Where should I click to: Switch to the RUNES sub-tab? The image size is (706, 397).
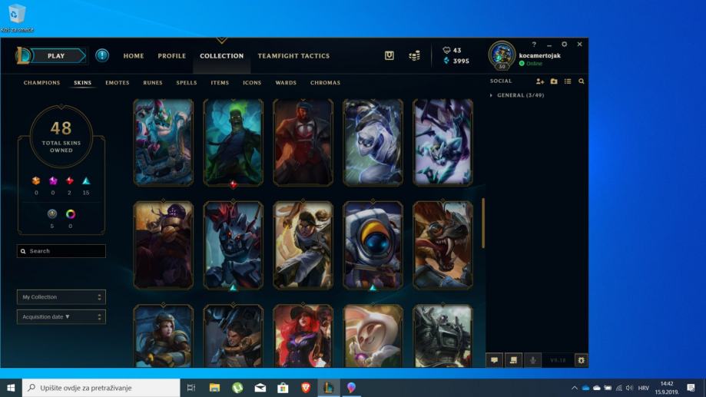(153, 83)
